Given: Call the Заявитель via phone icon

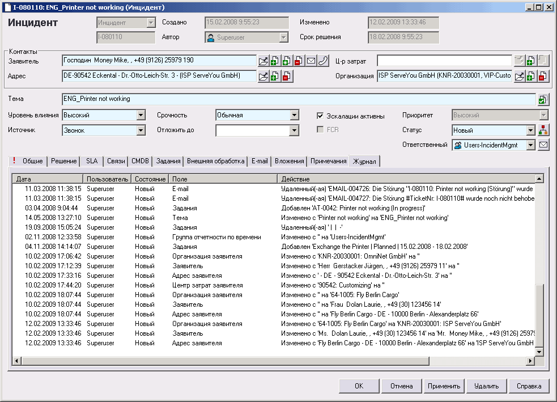Looking at the screenshot, I should click(323, 61).
